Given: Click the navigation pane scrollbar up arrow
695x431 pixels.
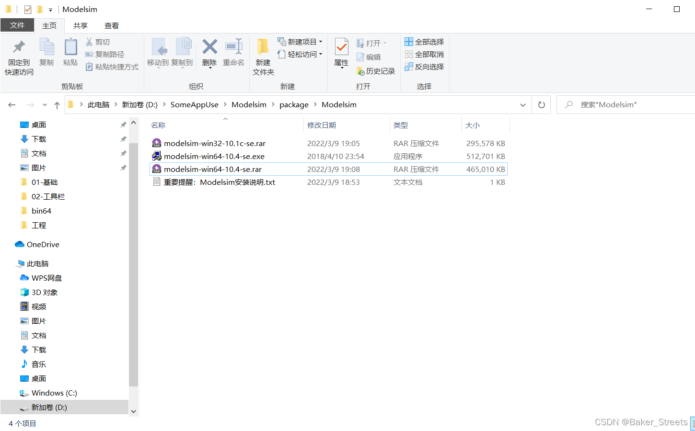Looking at the screenshot, I should pyautogui.click(x=134, y=123).
